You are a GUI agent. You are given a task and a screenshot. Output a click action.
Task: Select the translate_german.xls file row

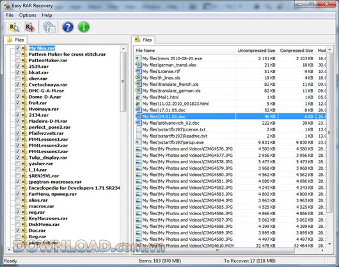(231, 91)
